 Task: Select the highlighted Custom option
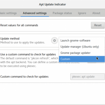82,59
